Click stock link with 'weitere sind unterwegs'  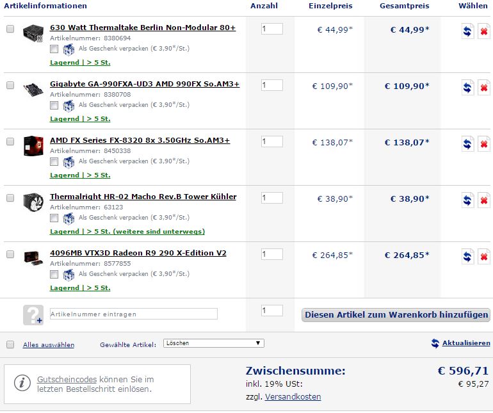point(127,232)
